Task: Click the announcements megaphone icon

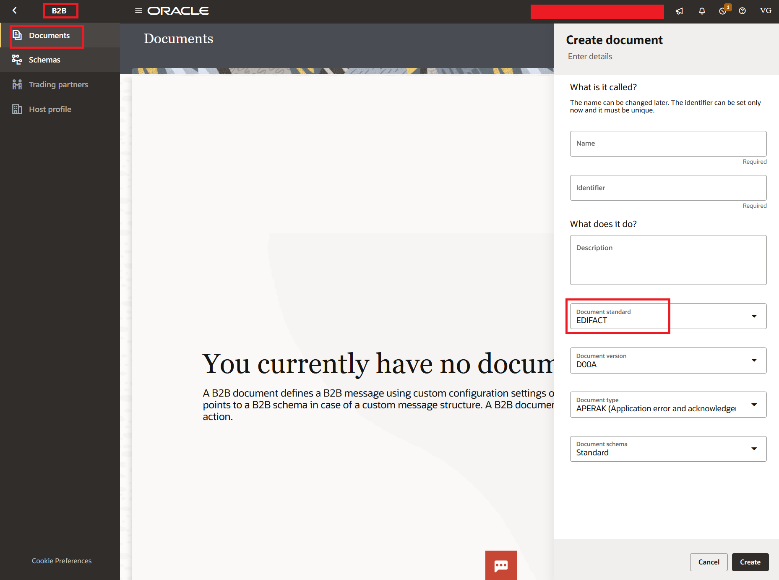Action: 679,11
